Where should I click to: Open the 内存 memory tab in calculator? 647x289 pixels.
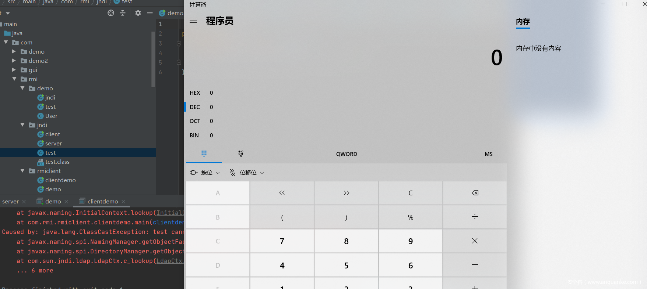pos(523,22)
